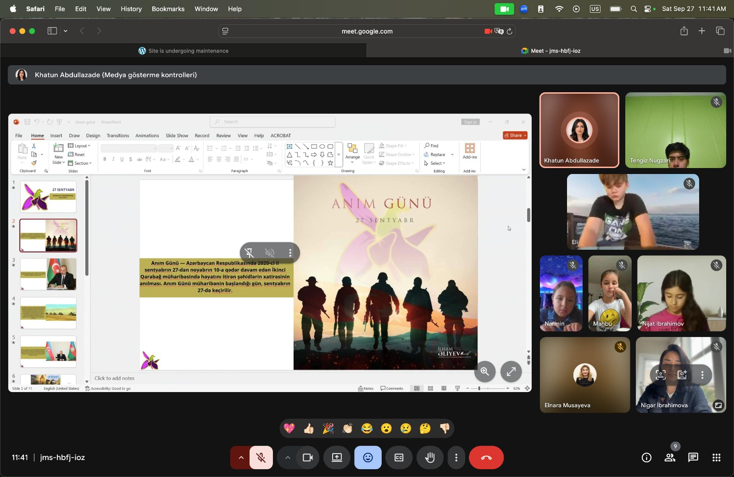Open the Meet chat panel
This screenshot has height=477, width=734.
[693, 457]
